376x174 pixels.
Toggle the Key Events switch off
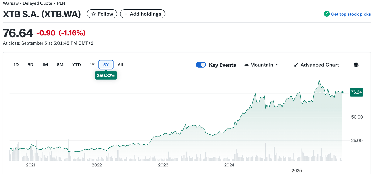[x=201, y=65]
